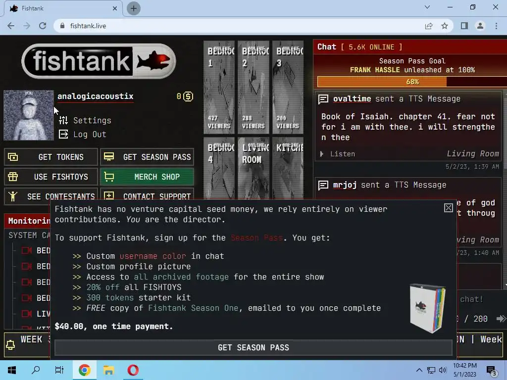Close the Fishtank tab
The width and height of the screenshot is (507, 380).
pyautogui.click(x=115, y=8)
